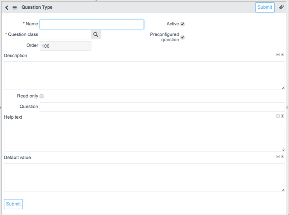Click inside the Description text area

pos(144,76)
